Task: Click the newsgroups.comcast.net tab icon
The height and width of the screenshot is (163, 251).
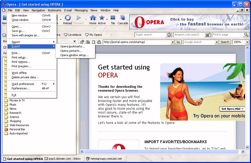Action: pos(88,159)
